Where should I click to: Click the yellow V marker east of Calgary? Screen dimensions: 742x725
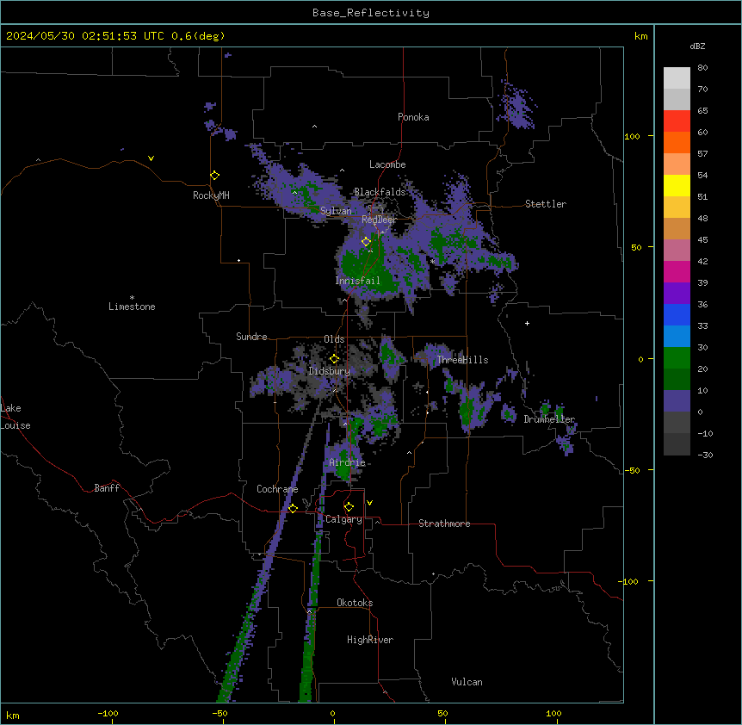coord(369,503)
